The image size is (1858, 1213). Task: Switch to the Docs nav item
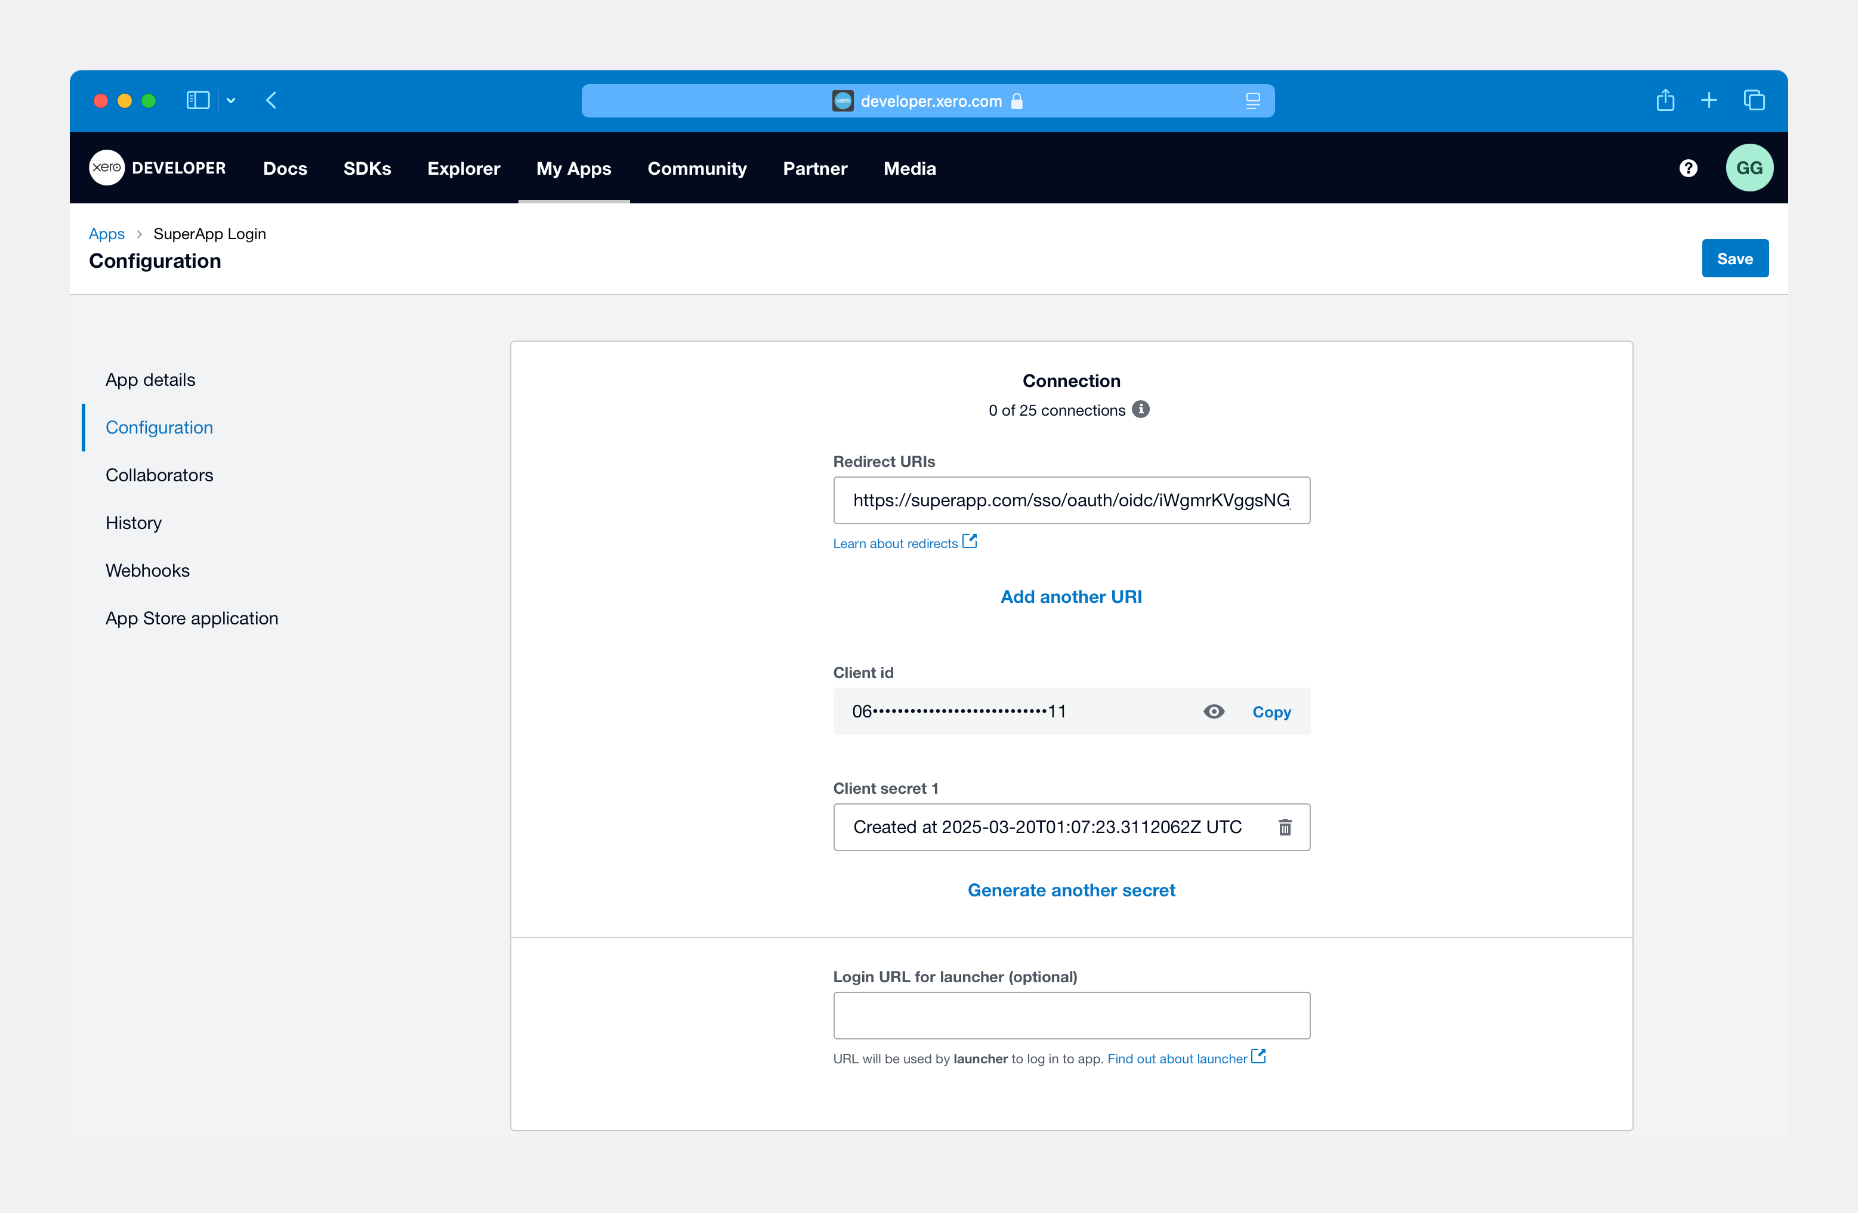[x=285, y=169]
